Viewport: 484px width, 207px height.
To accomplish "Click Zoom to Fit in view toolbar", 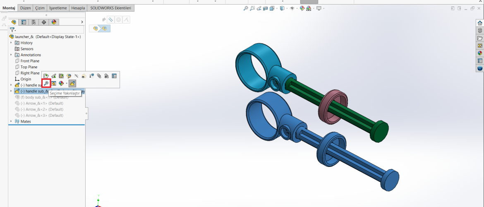I will click(x=246, y=8).
